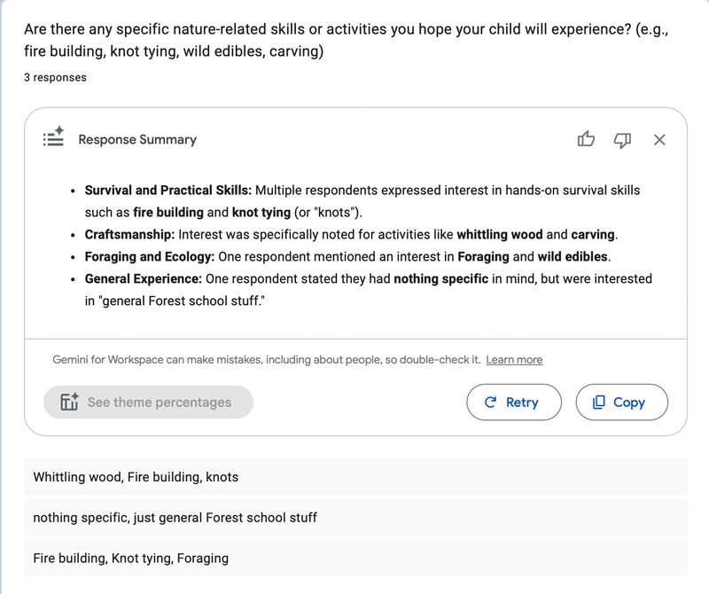Click the Gemini for Workspace disclaimer text
This screenshot has height=594, width=709.
[x=266, y=360]
